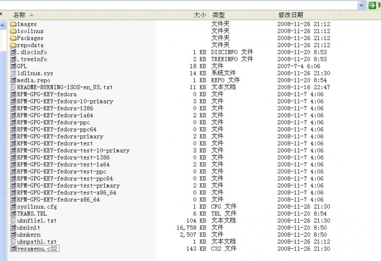
Task: Sort by the 类型 column header
Action: click(x=242, y=15)
